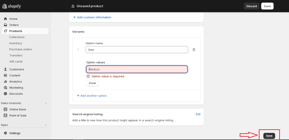
Task: Click the error icon beside Option value is required
Action: [x=88, y=76]
